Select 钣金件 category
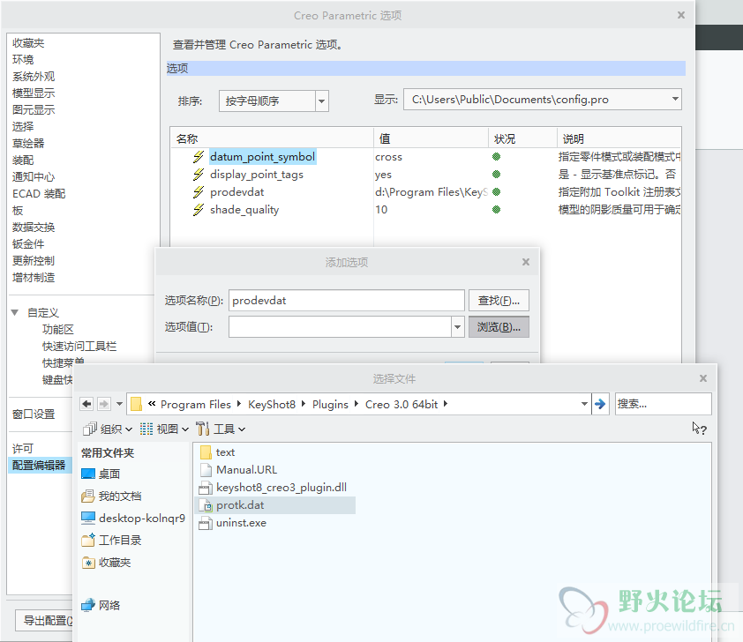This screenshot has height=642, width=743. point(28,243)
